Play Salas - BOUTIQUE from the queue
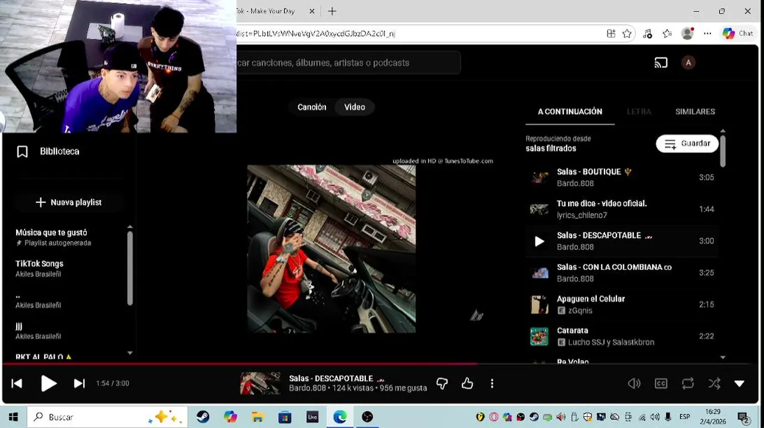The image size is (764, 428). pyautogui.click(x=622, y=177)
